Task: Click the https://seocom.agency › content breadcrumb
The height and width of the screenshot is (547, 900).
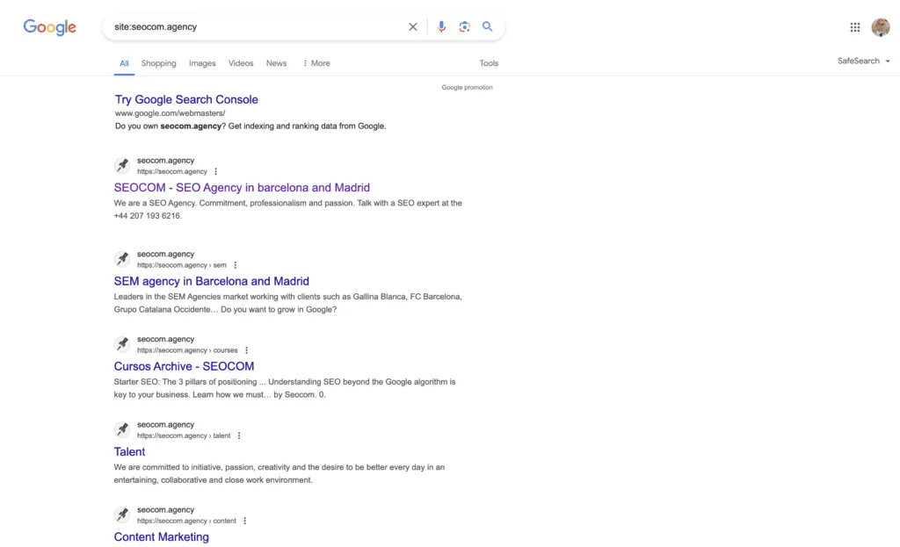Action: pyautogui.click(x=186, y=521)
